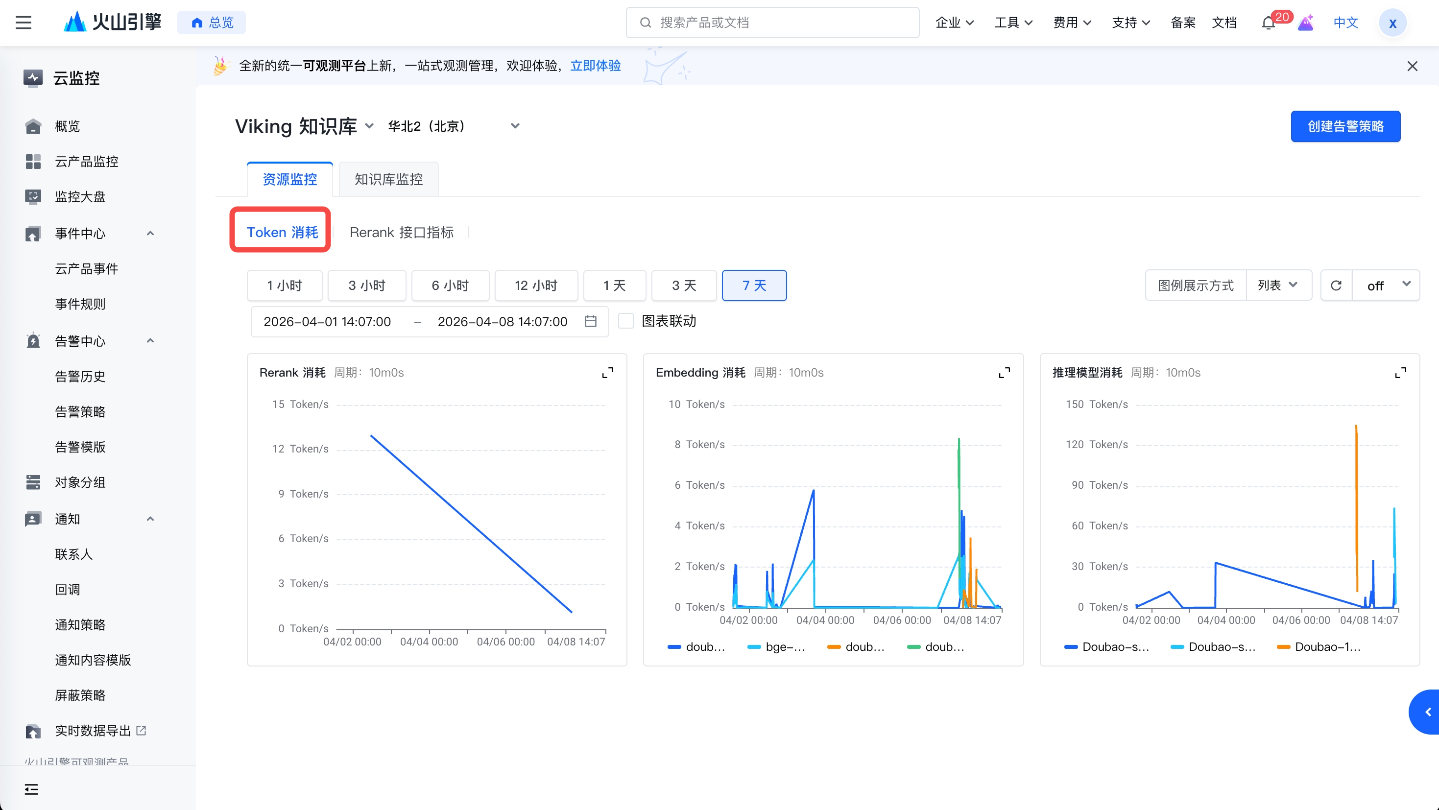The width and height of the screenshot is (1439, 810).
Task: Expand the Rerank 消耗 chart fullscreen
Action: click(x=608, y=373)
